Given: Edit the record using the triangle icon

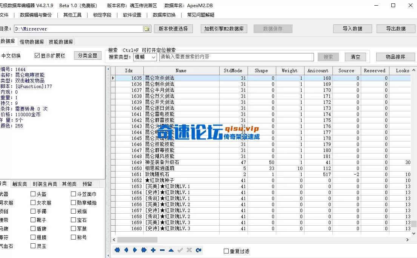Looking at the screenshot, I should [171, 250].
